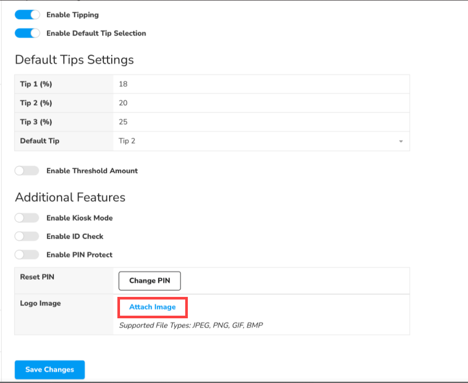Click the Logo Image row label

point(40,303)
